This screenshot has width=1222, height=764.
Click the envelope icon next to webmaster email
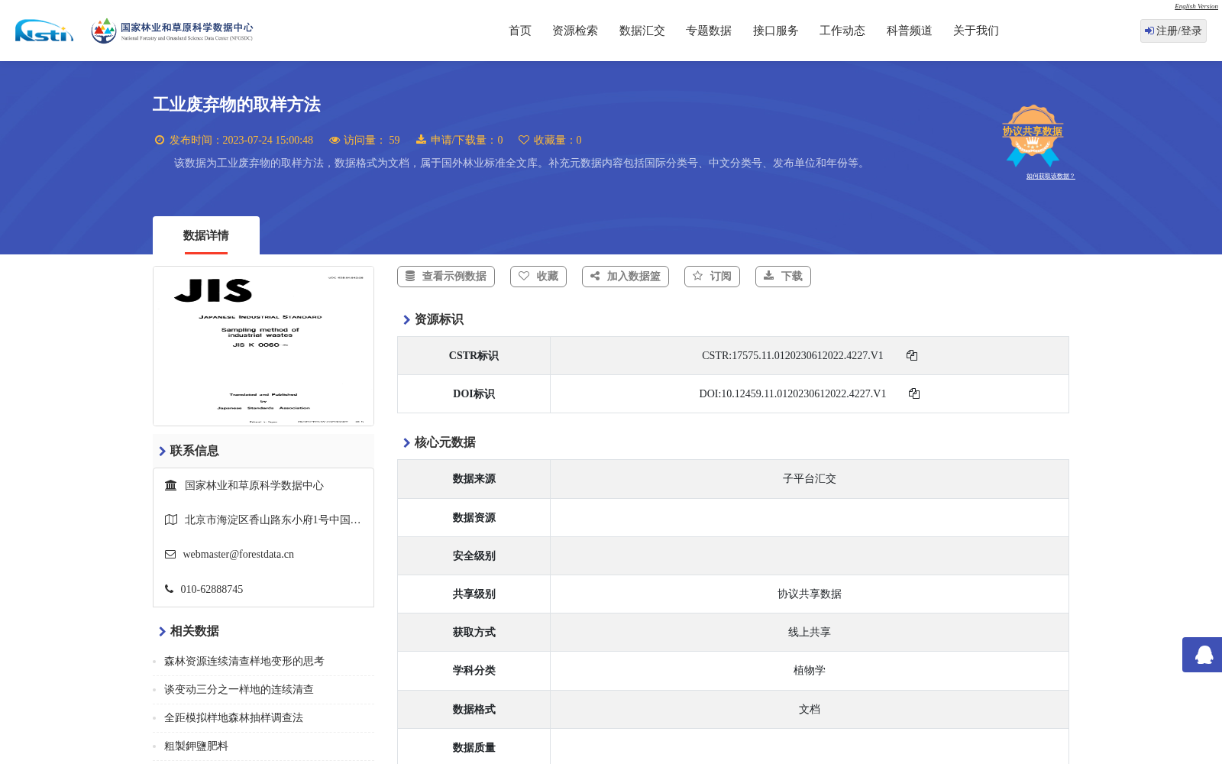170,554
